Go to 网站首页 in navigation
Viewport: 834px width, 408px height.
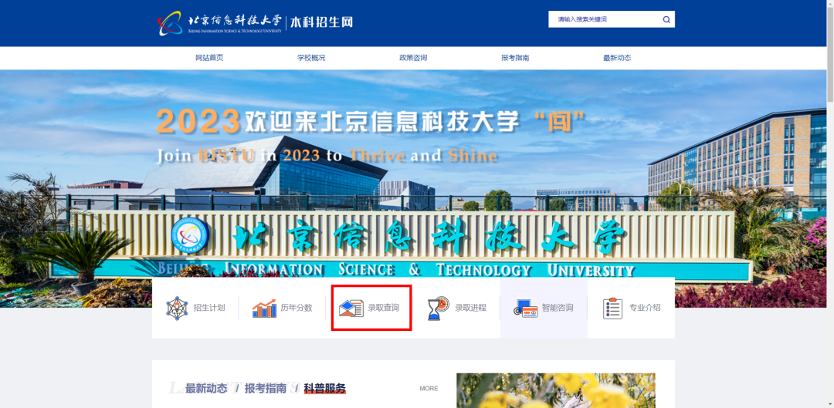pyautogui.click(x=209, y=58)
